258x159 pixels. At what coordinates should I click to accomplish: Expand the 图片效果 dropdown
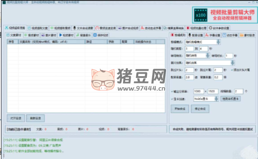click(x=232, y=63)
